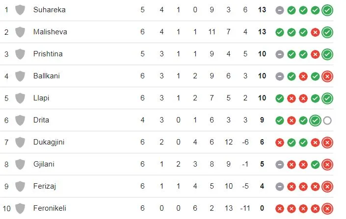
Task: Click Malisheva's red loss form icon
Action: click(x=315, y=32)
